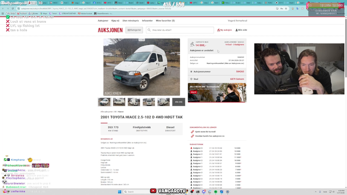This screenshot has width=347, height=195.
Task: Click the link icon before 'Hvordan handle'
Action: coord(192,136)
